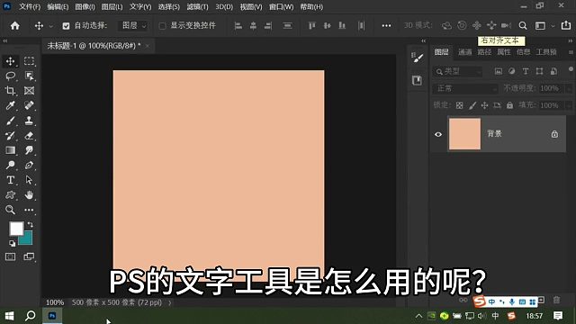The image size is (576, 324).
Task: Select the Spot Healing Brush tool
Action: [x=29, y=106]
